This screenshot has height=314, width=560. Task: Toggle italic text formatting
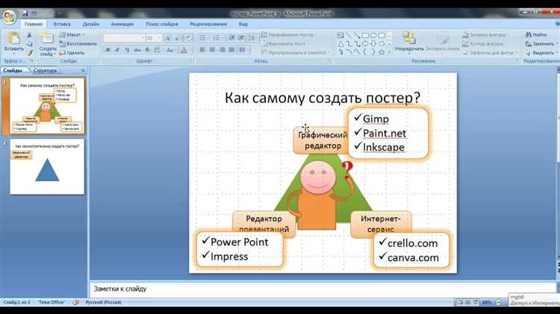(x=117, y=50)
